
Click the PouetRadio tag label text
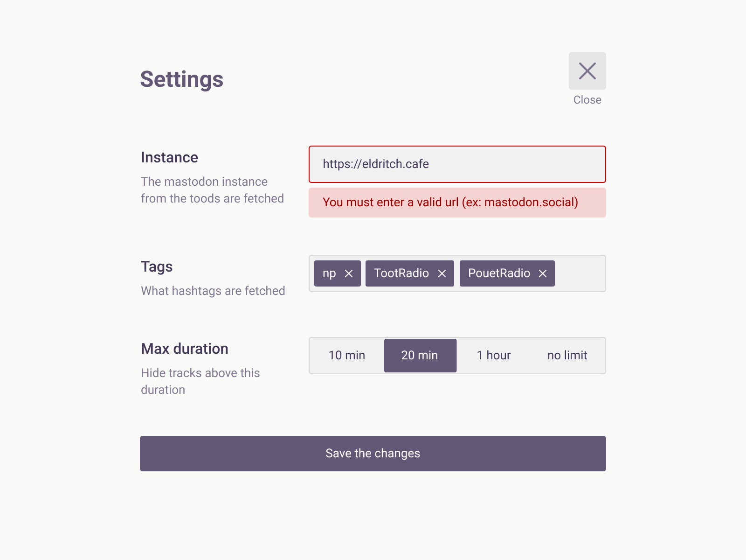(499, 273)
